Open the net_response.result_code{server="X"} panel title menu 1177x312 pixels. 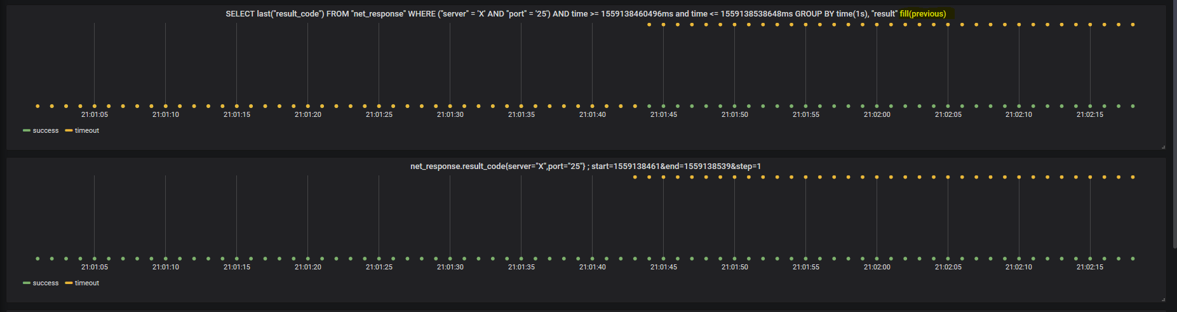586,166
